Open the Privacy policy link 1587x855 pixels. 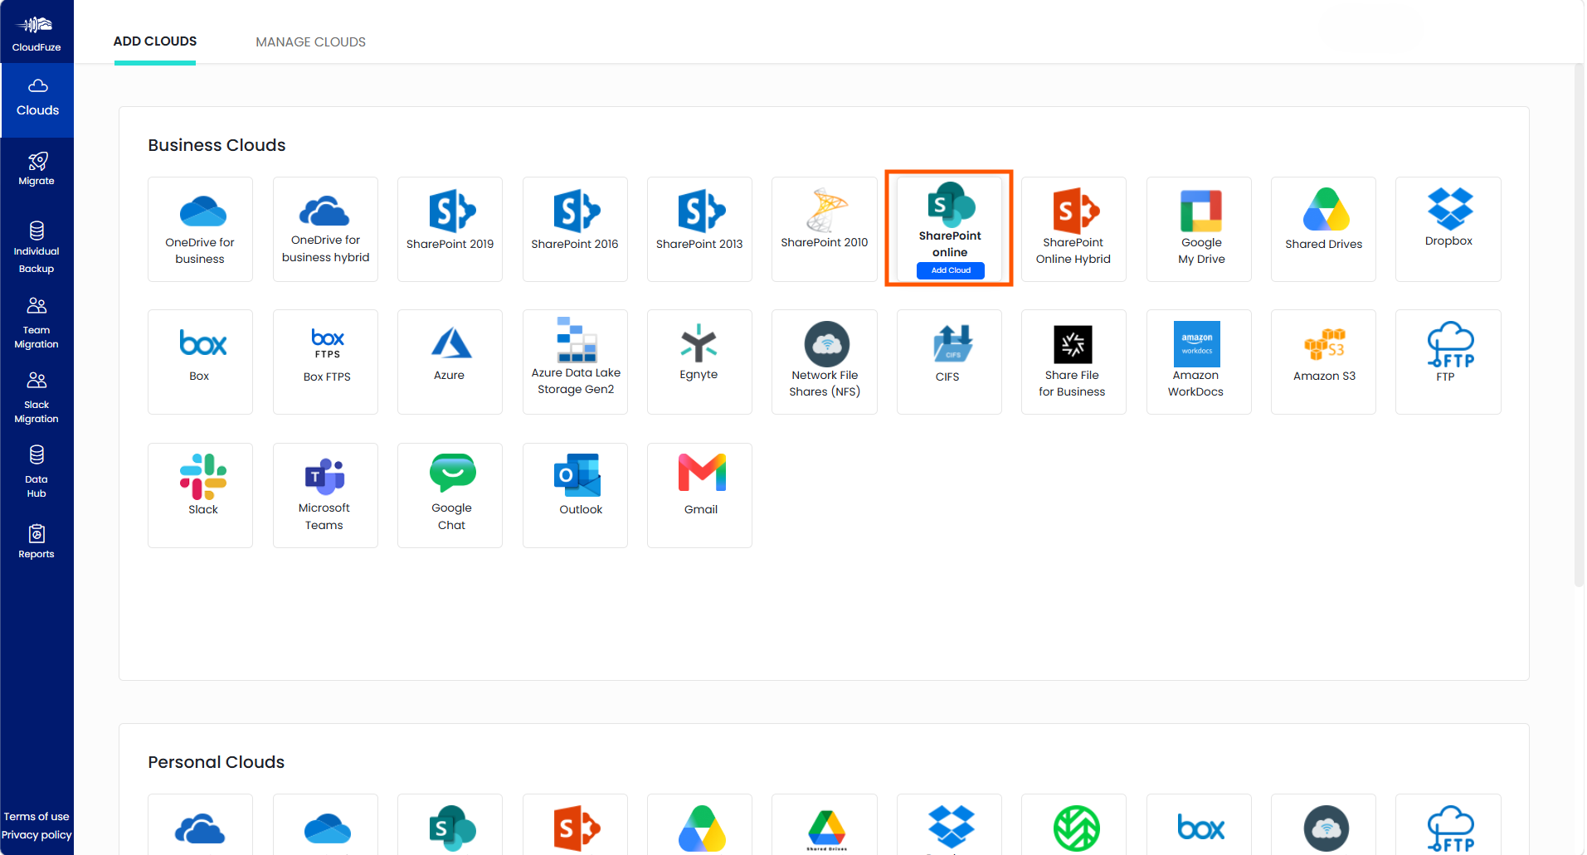point(37,835)
